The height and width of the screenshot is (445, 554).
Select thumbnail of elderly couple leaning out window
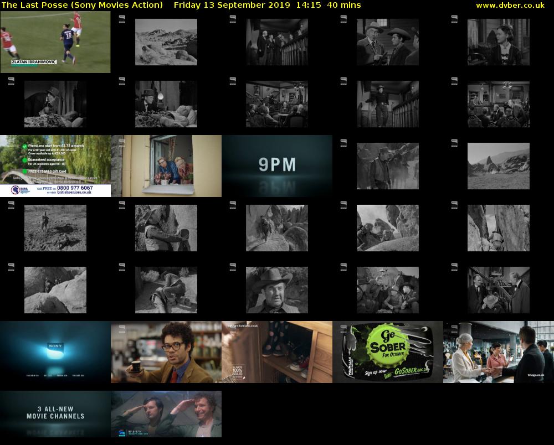pos(166,166)
